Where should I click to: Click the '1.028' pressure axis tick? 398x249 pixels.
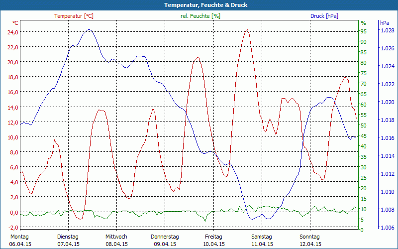(387, 31)
